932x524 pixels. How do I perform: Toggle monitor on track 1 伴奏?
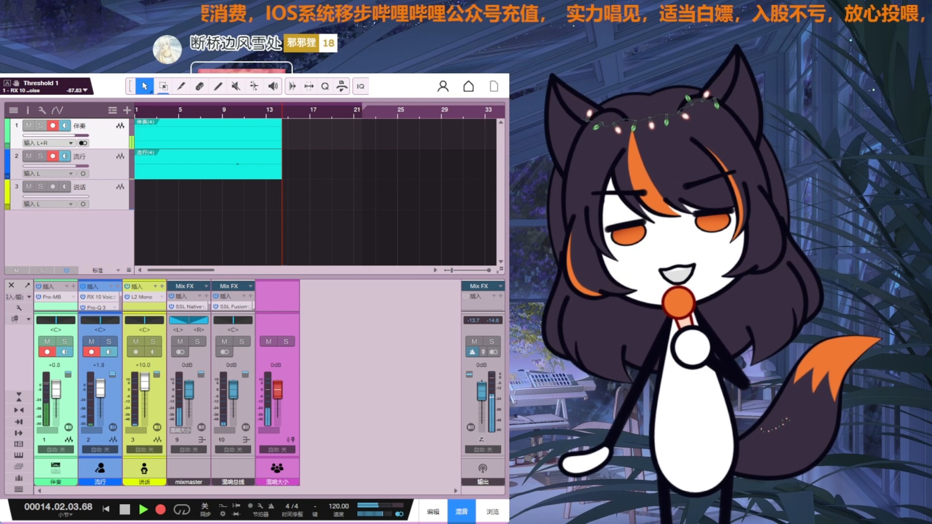(65, 125)
